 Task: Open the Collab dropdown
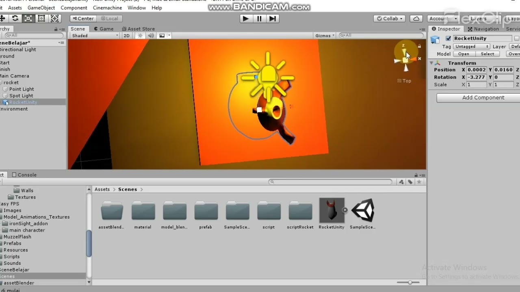click(x=390, y=19)
